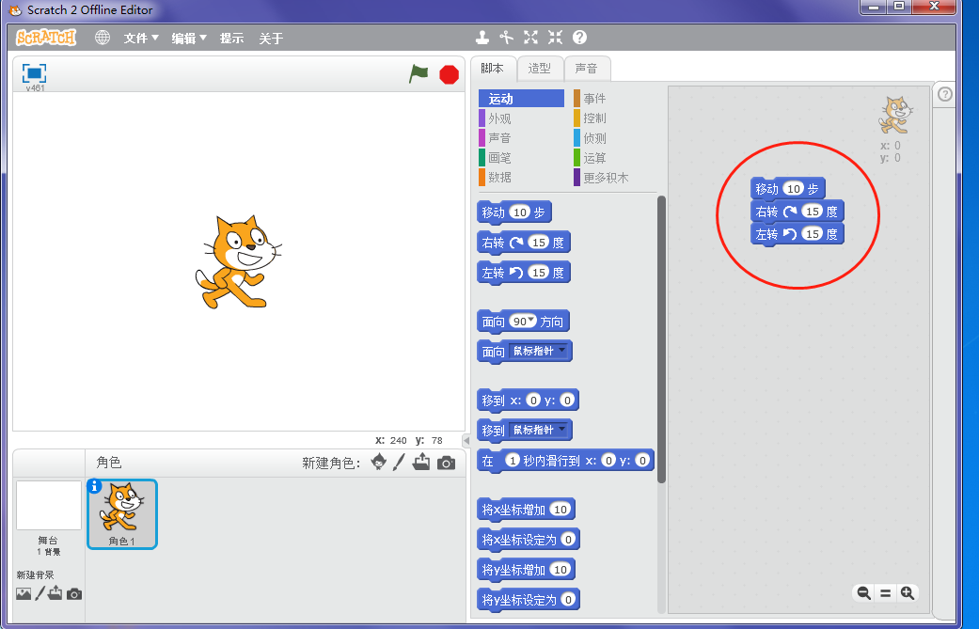Click the x value in palette 移到 x: y: block
The image size is (979, 629).
[533, 400]
